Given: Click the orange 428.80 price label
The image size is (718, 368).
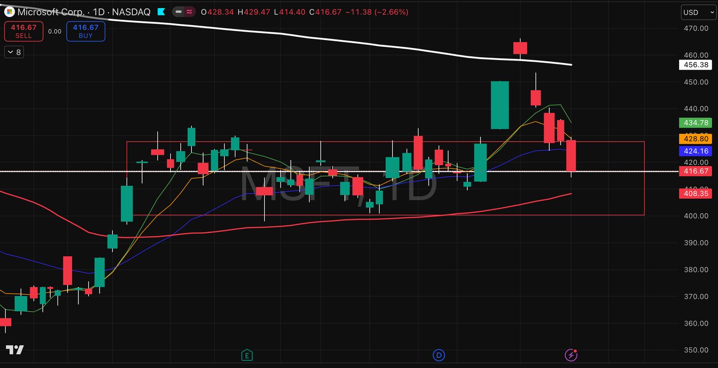Looking at the screenshot, I should tap(696, 138).
